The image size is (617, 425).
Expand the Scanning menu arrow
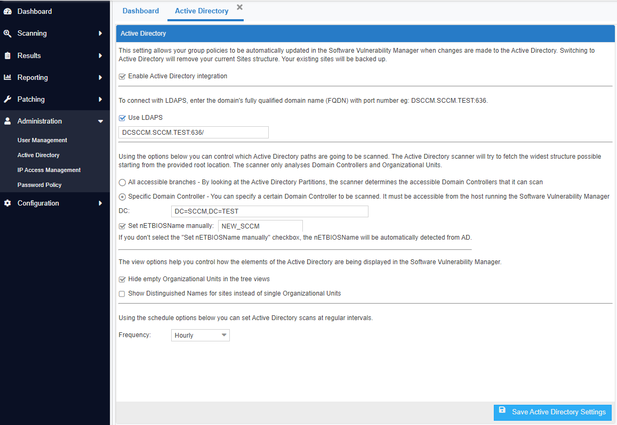tap(100, 34)
